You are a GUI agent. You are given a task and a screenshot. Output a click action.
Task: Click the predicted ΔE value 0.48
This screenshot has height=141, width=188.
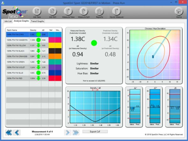(110, 54)
